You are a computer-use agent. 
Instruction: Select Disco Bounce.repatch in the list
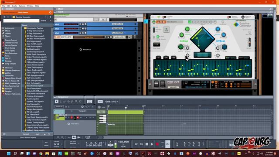pyautogui.click(x=35, y=85)
